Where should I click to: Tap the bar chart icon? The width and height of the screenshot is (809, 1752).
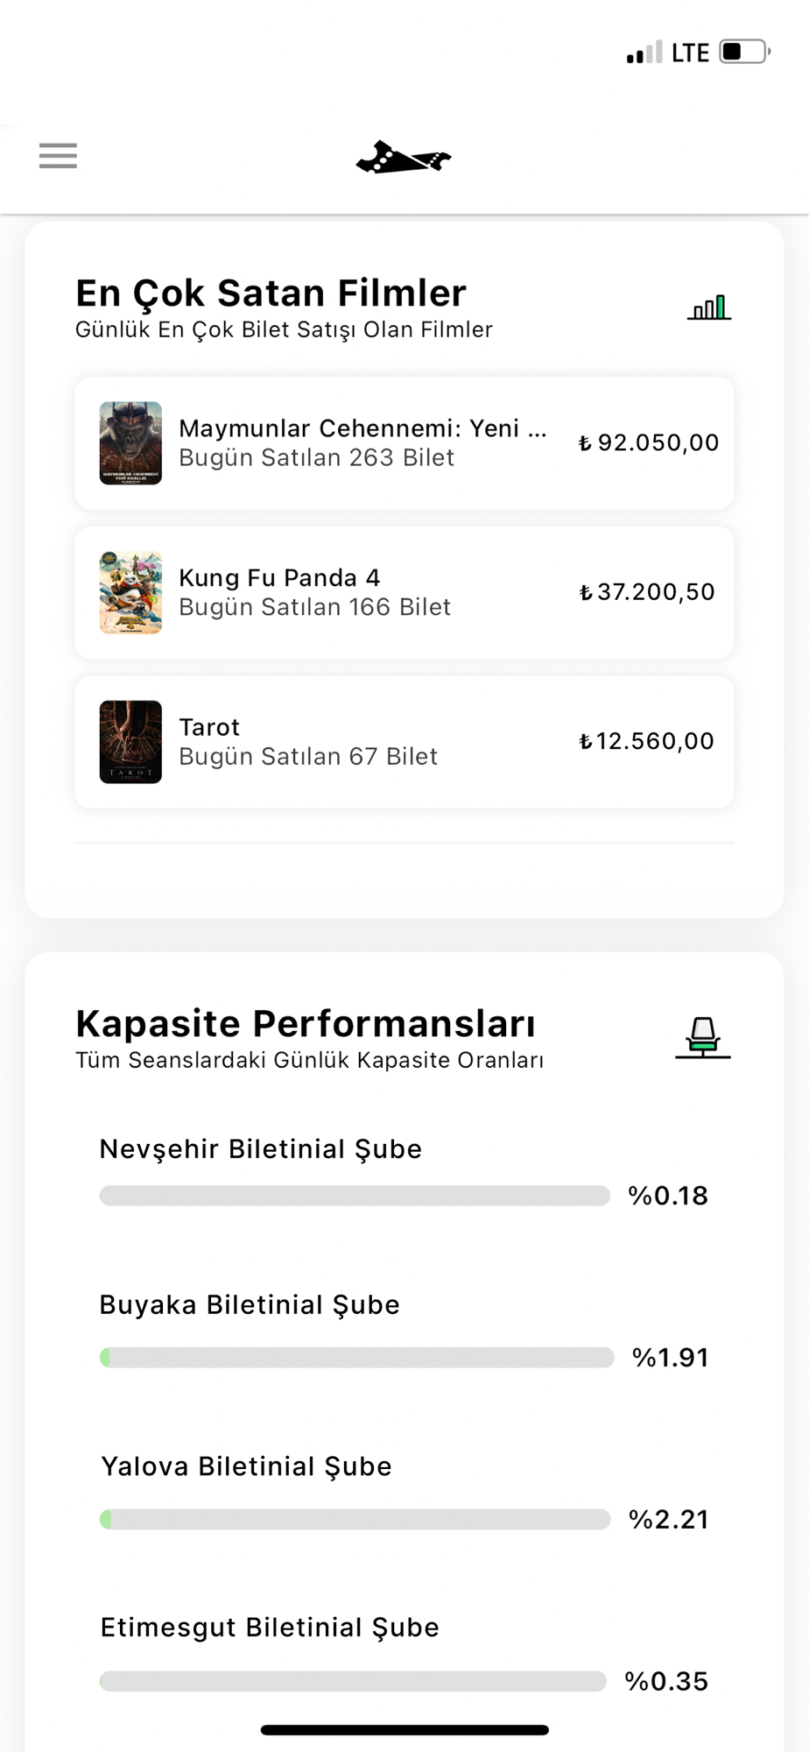coord(708,307)
